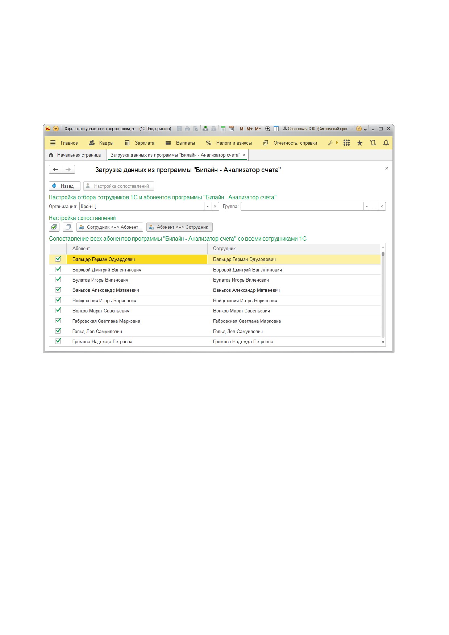449x635 pixels.
Task: Expand the Организация dropdown arrow
Action: point(208,206)
